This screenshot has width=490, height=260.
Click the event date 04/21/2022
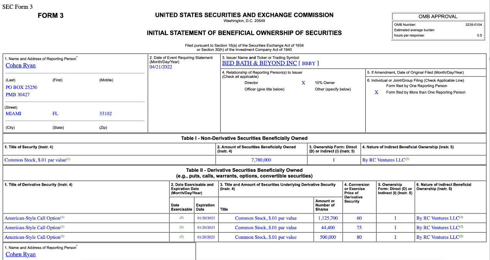pos(161,67)
